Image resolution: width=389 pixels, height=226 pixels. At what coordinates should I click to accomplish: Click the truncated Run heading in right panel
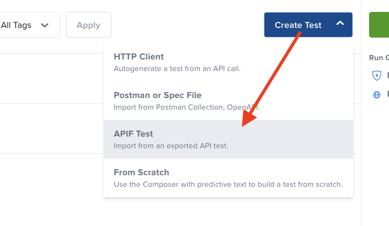pos(379,58)
